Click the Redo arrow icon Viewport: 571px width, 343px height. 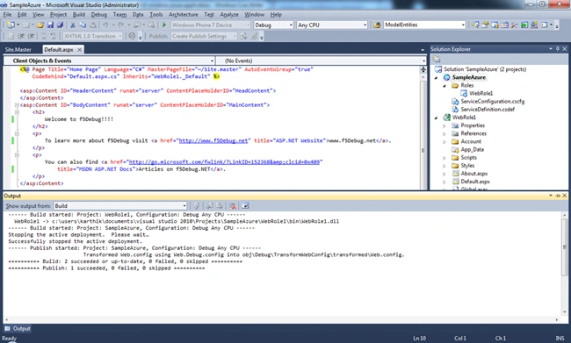(x=121, y=25)
